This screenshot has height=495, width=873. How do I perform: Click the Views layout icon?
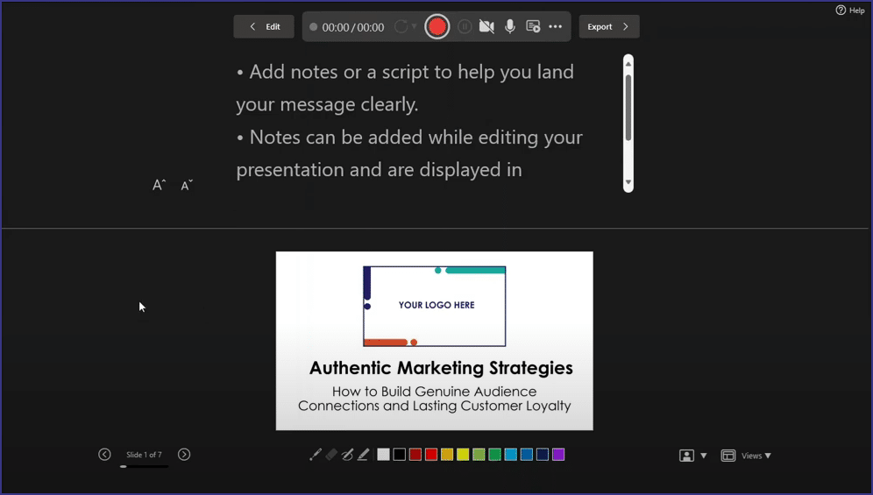(x=728, y=456)
